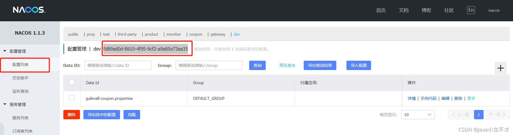Select the prop namespace tab
The width and height of the screenshot is (513, 135).
click(x=91, y=34)
